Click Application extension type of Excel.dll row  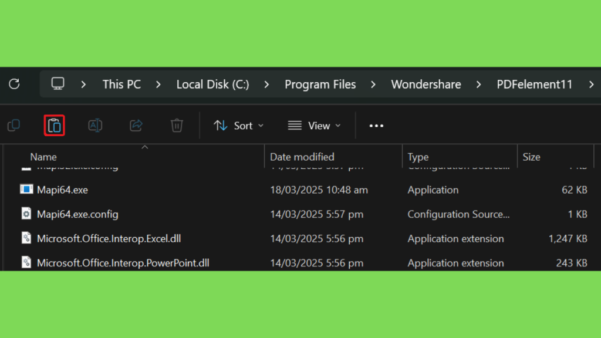[455, 239]
